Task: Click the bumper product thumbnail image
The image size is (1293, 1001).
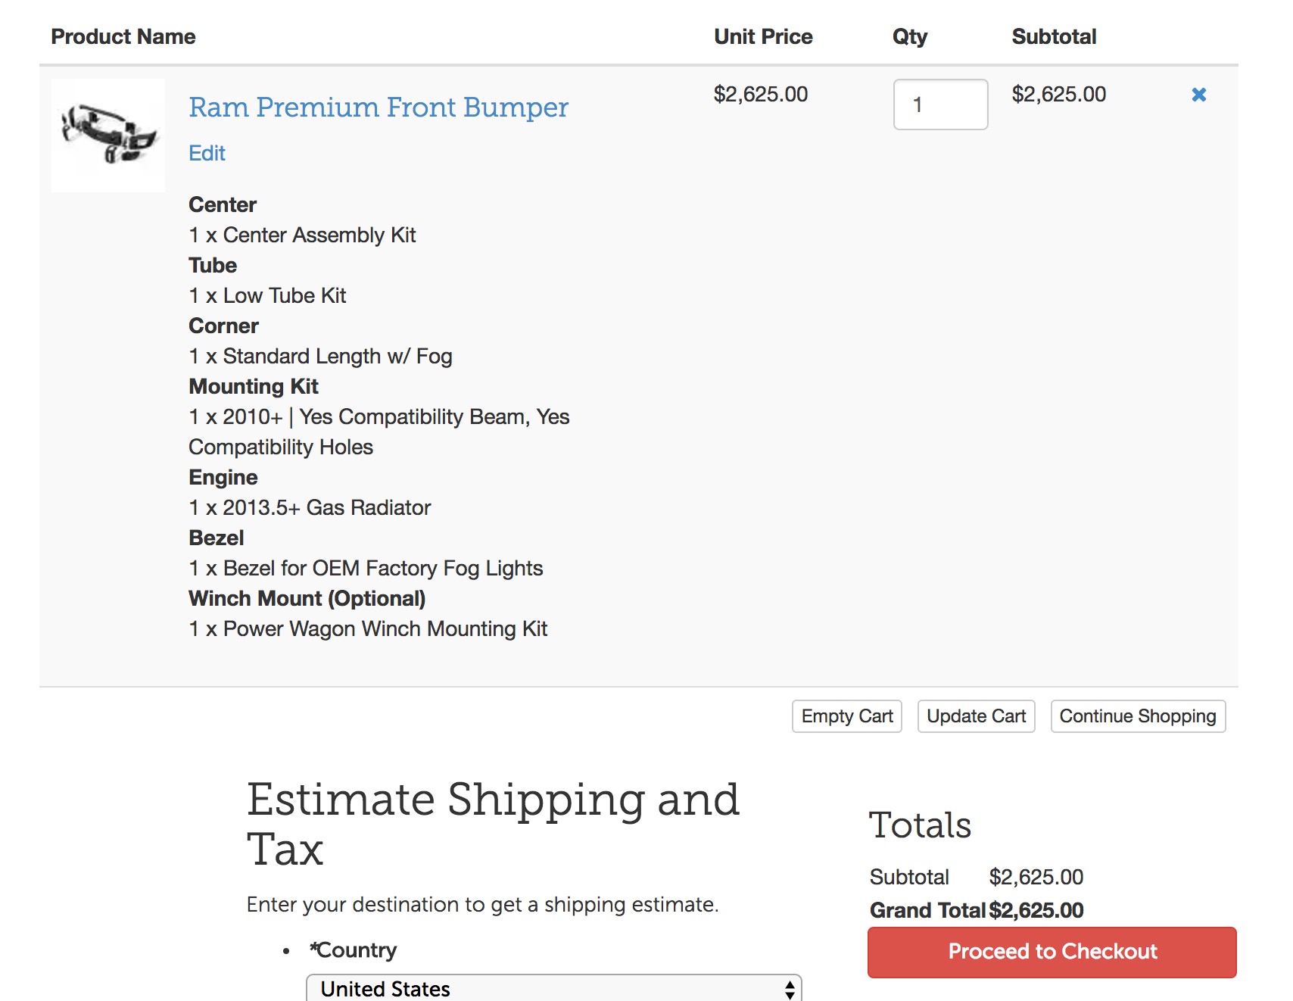Action: (108, 135)
